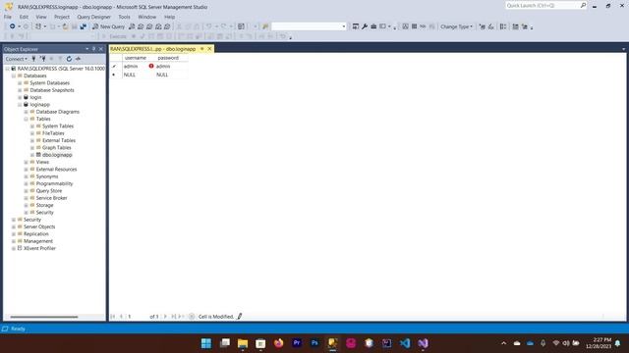Open the Tools menu

[x=124, y=17]
